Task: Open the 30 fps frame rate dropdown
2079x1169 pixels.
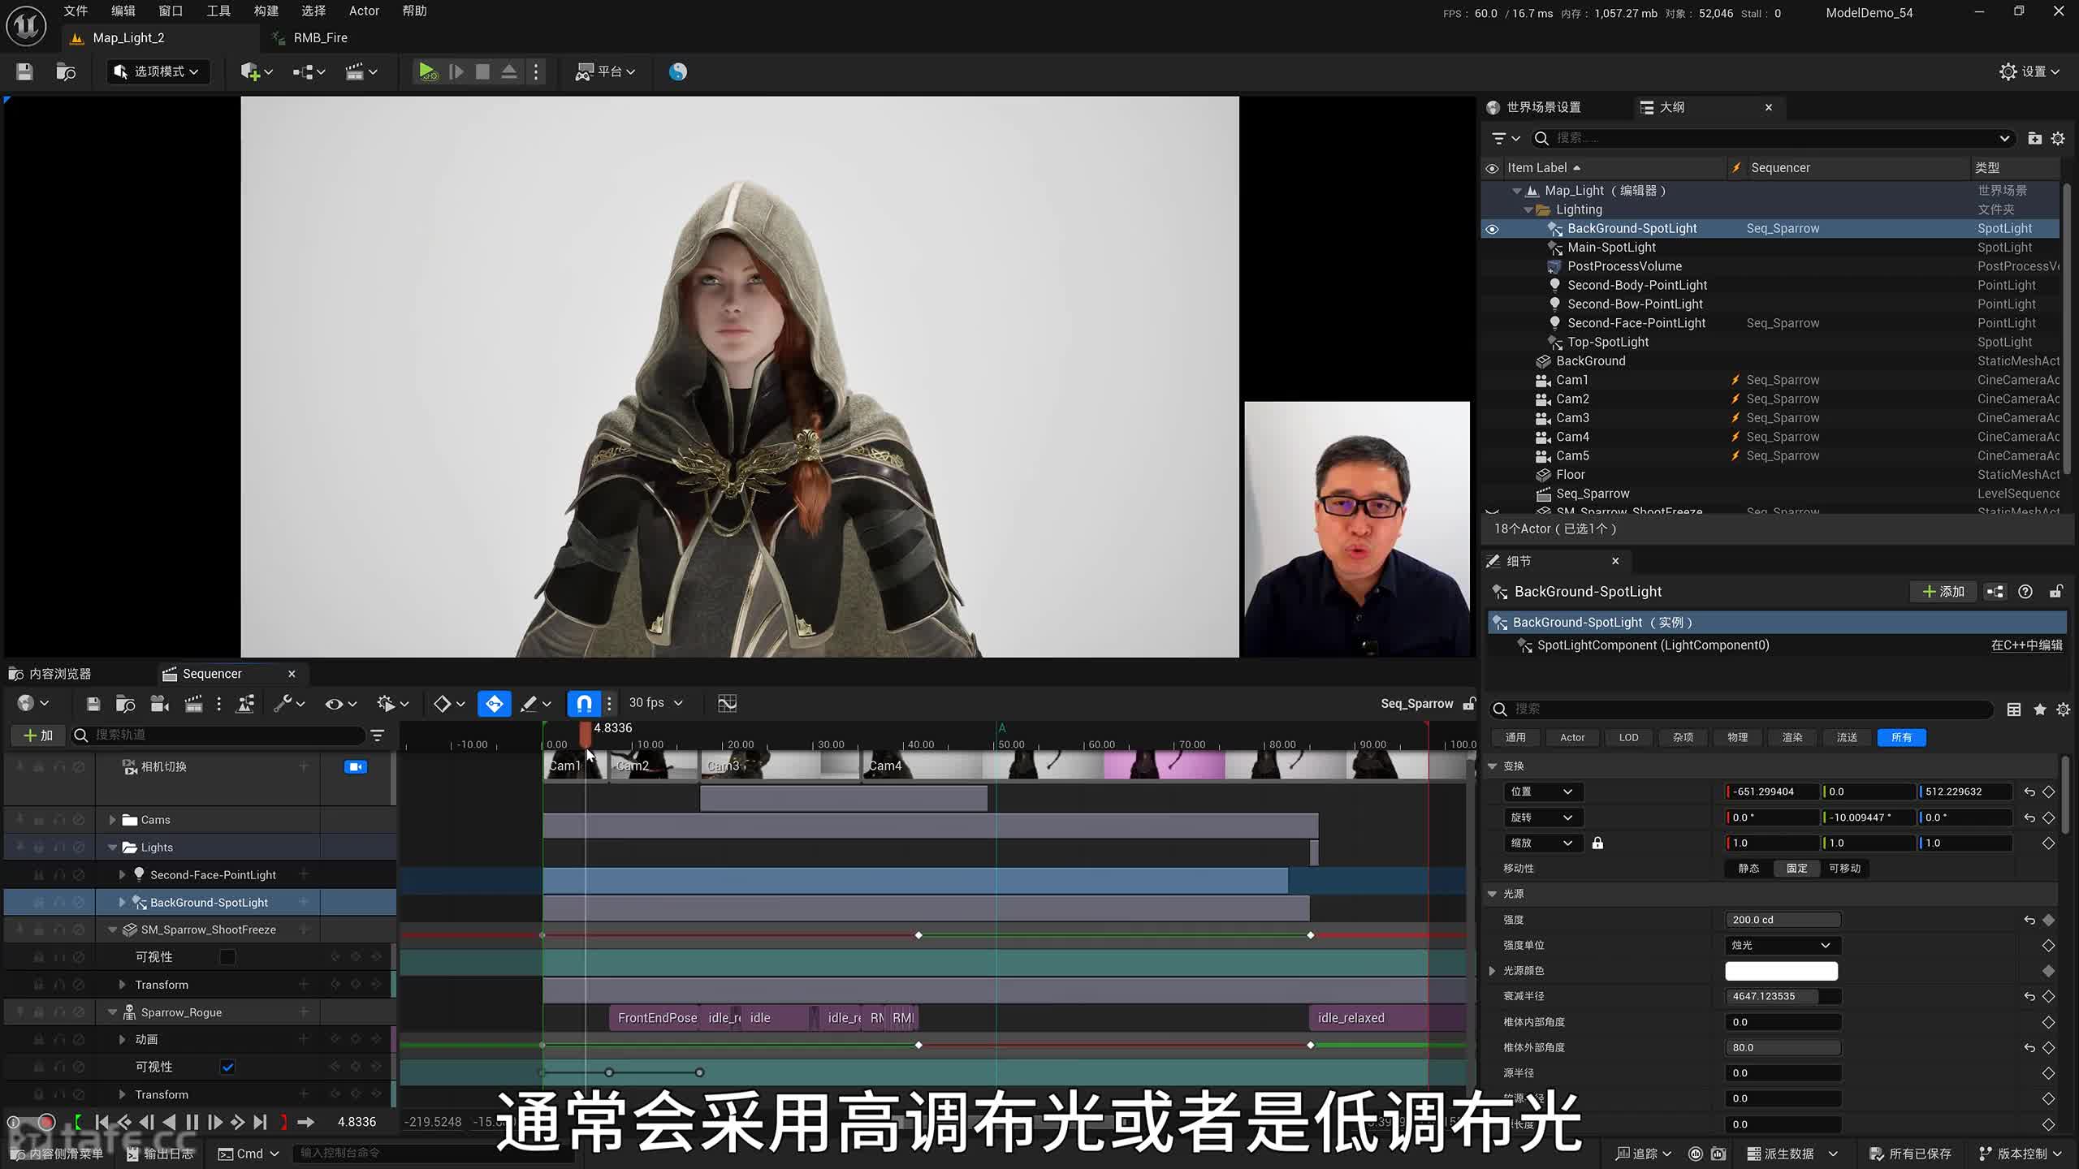Action: 655,703
